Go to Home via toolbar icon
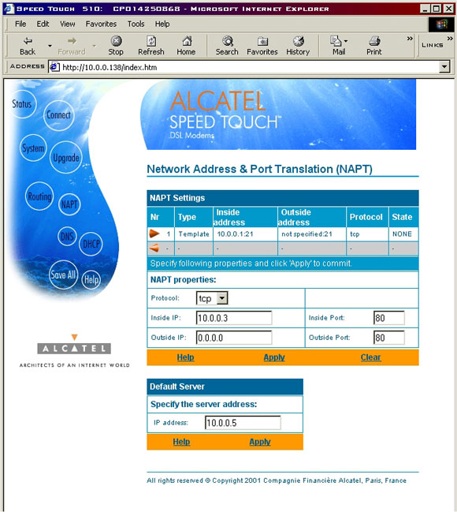The image size is (457, 512). (x=186, y=46)
